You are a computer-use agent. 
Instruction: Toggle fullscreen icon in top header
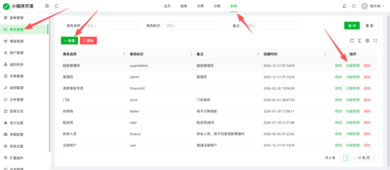(354, 6)
